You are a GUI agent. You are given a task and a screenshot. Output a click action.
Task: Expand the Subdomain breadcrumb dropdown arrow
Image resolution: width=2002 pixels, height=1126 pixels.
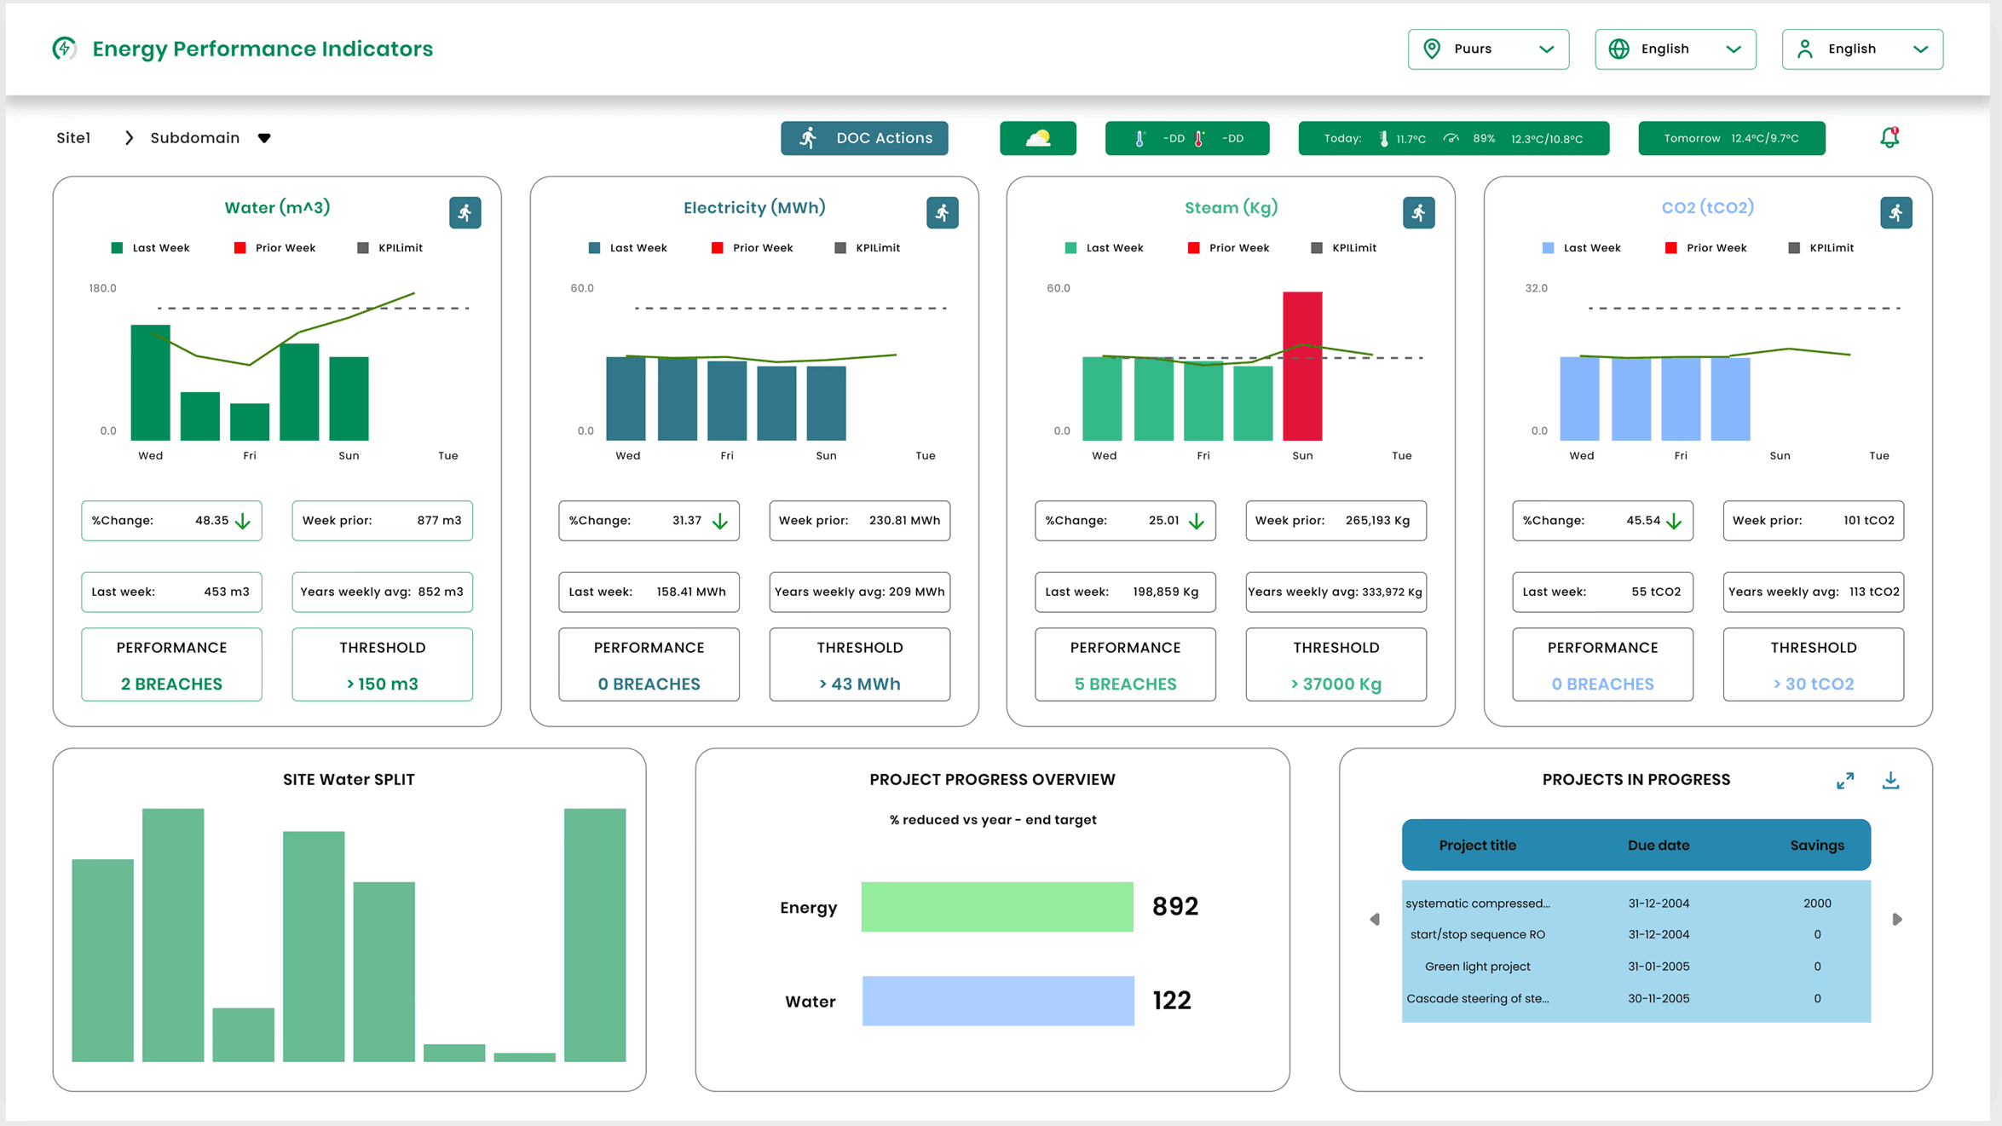pyautogui.click(x=264, y=138)
